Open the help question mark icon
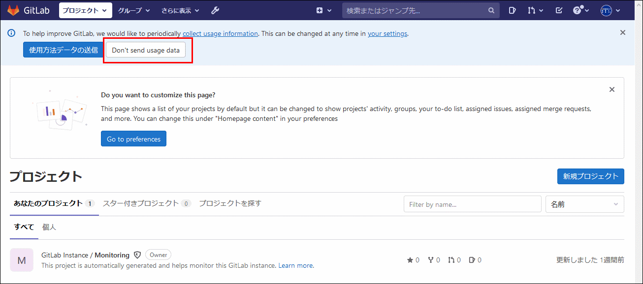The image size is (643, 284). click(577, 10)
